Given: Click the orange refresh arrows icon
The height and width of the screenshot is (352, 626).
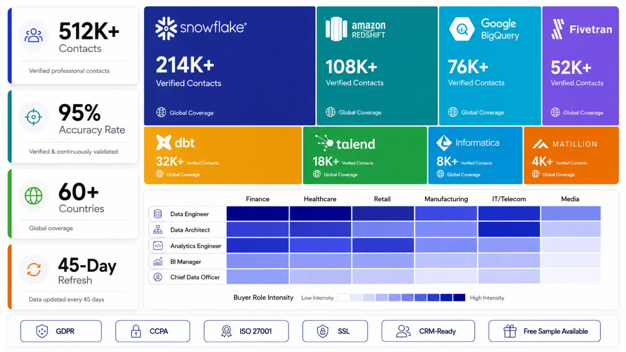Looking at the screenshot, I should pos(34,270).
